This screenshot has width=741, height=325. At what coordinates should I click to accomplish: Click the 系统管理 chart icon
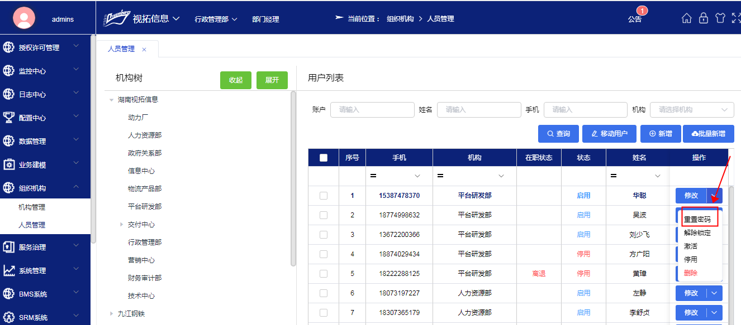coord(9,270)
